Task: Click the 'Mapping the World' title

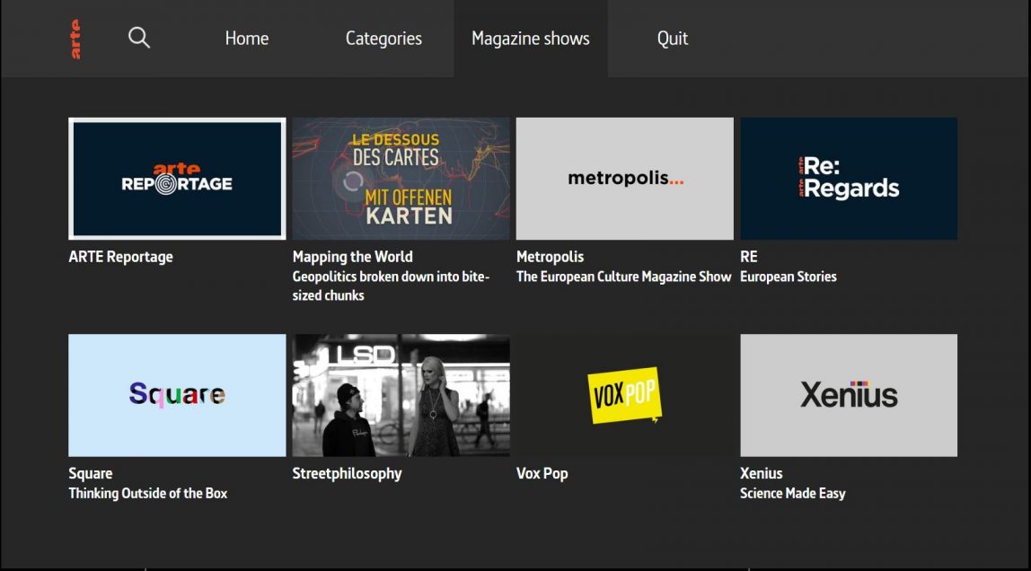Action: [352, 257]
